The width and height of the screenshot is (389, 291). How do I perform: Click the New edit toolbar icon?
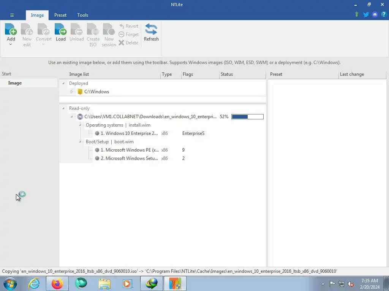[x=27, y=29]
